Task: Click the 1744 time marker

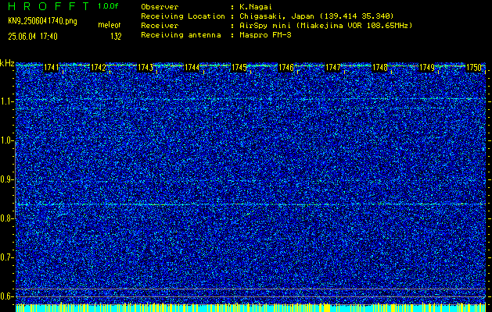Action: click(192, 68)
